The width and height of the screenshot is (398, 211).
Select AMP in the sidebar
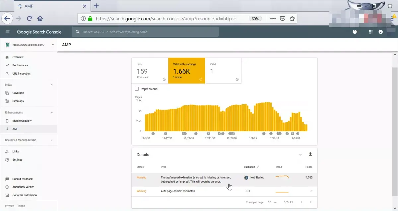click(x=29, y=129)
